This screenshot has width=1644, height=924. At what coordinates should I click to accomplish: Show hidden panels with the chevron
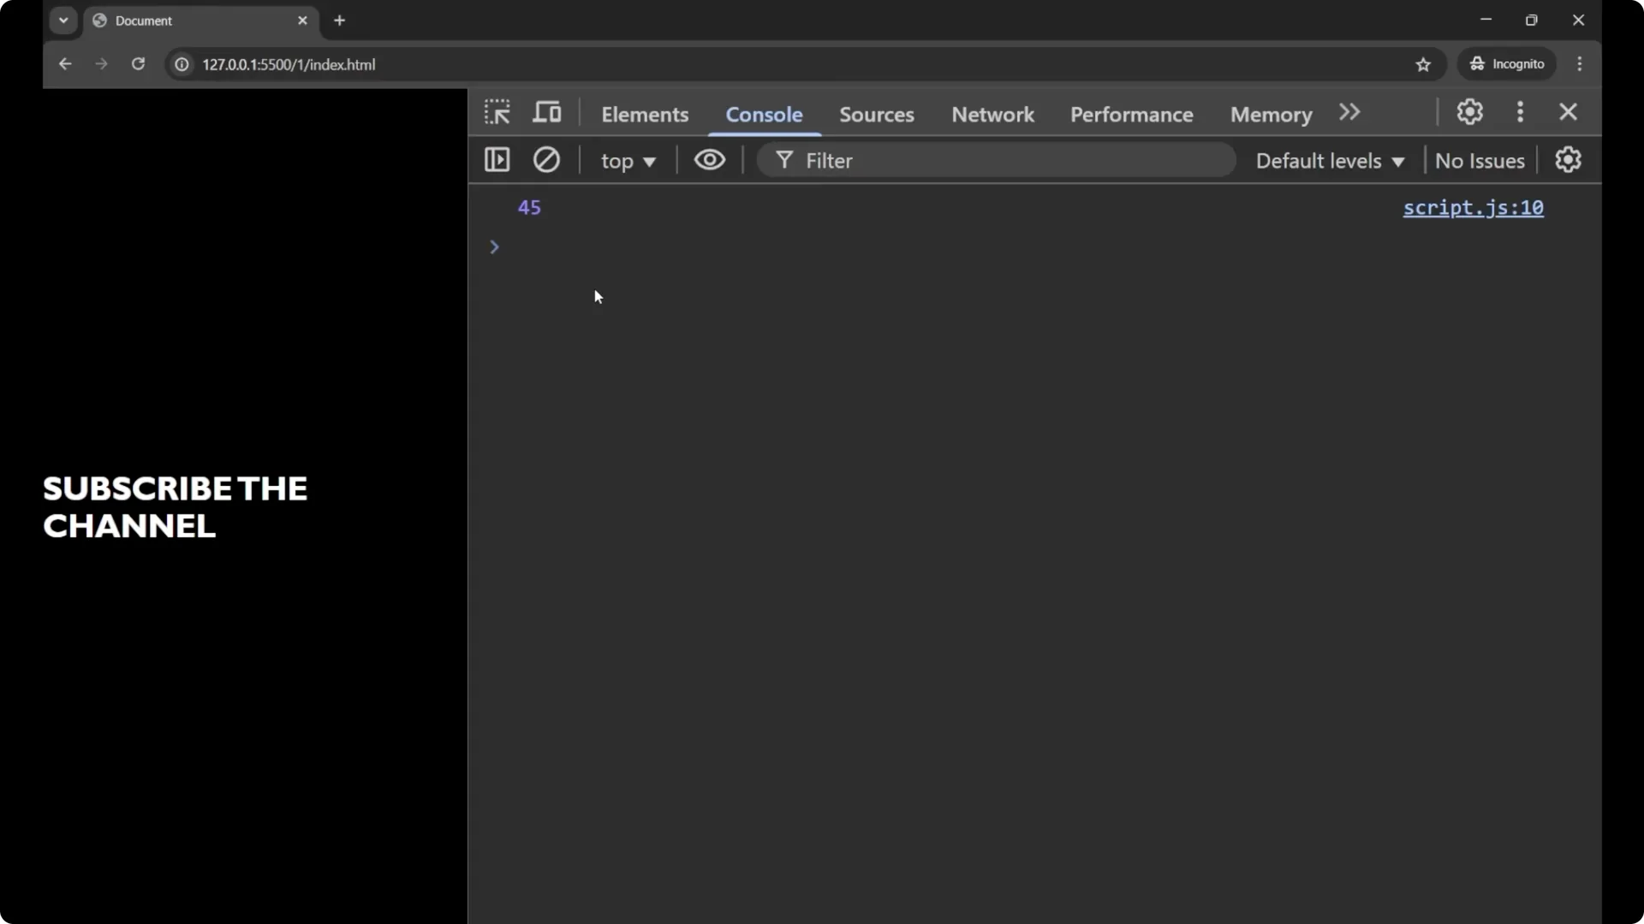[1350, 112]
